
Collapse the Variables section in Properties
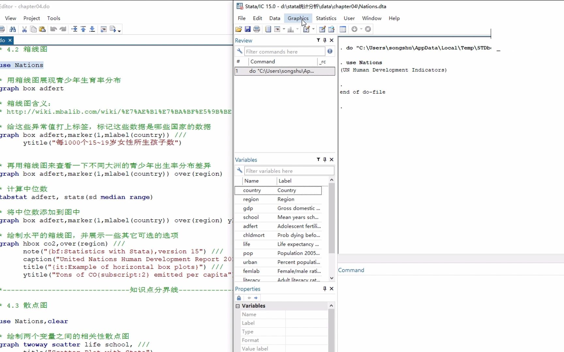click(x=238, y=306)
